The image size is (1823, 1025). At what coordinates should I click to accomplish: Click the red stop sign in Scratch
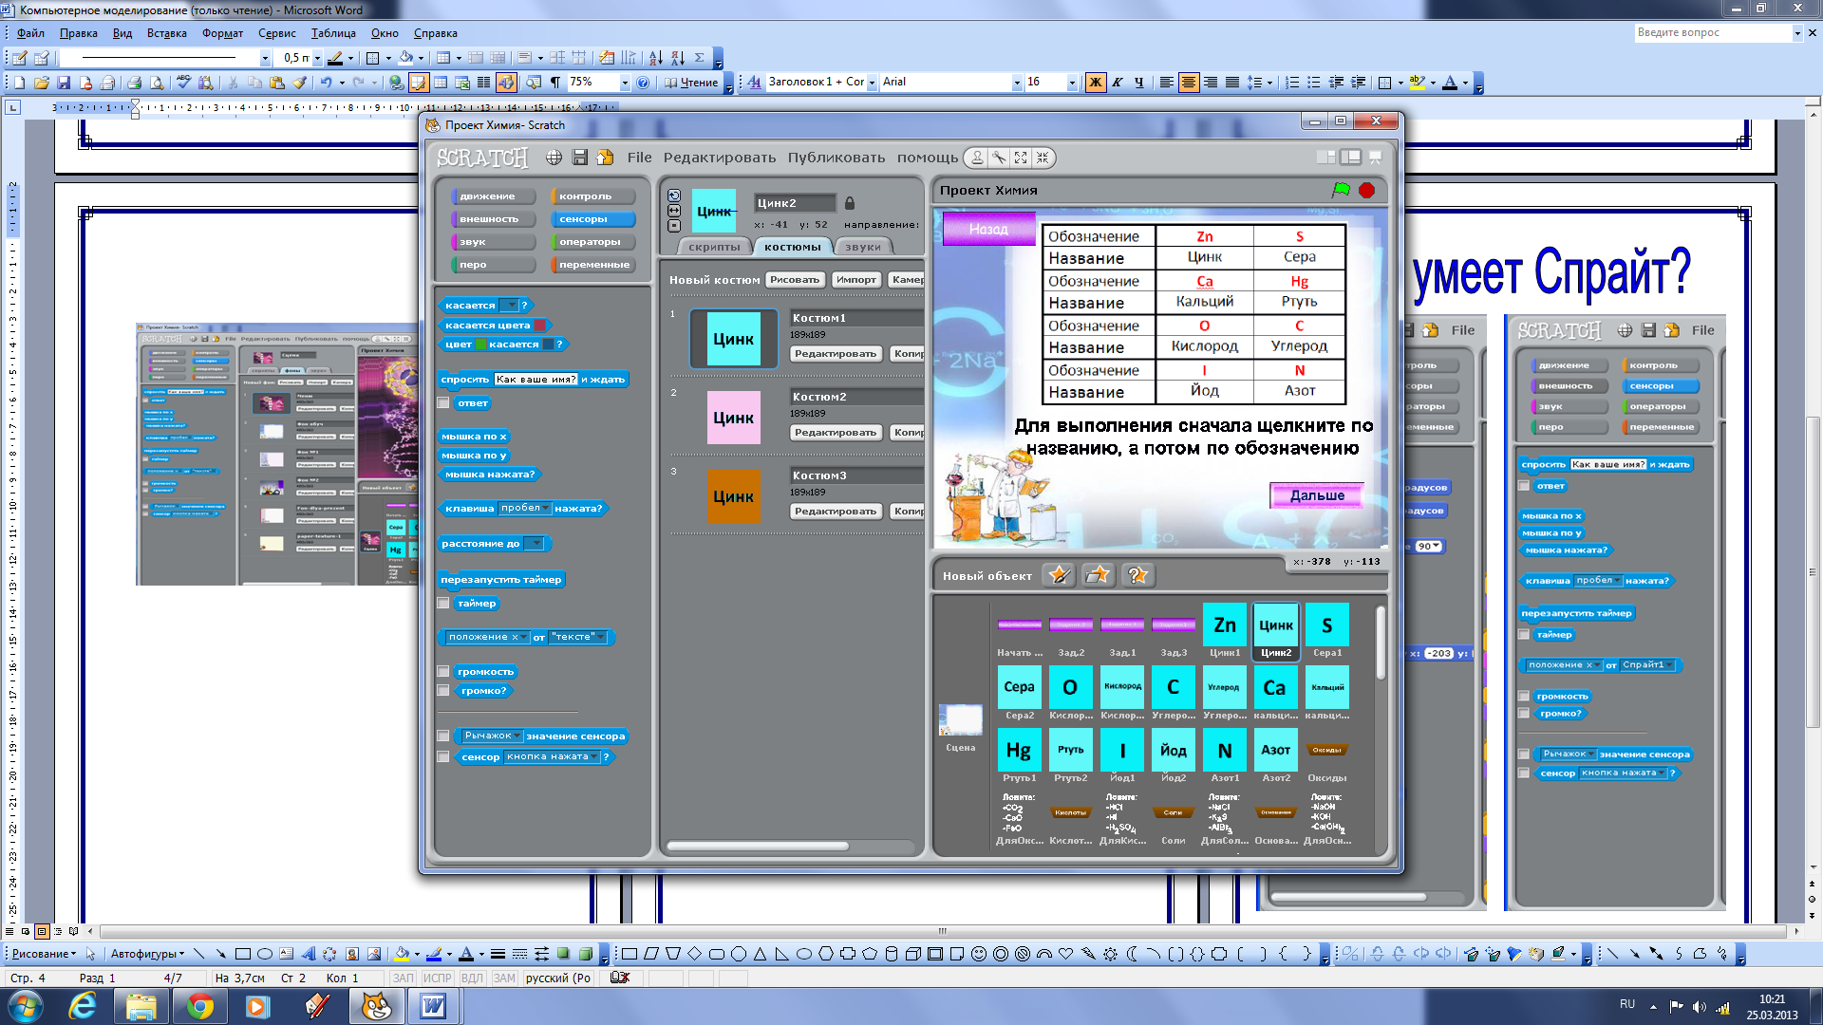tap(1366, 190)
